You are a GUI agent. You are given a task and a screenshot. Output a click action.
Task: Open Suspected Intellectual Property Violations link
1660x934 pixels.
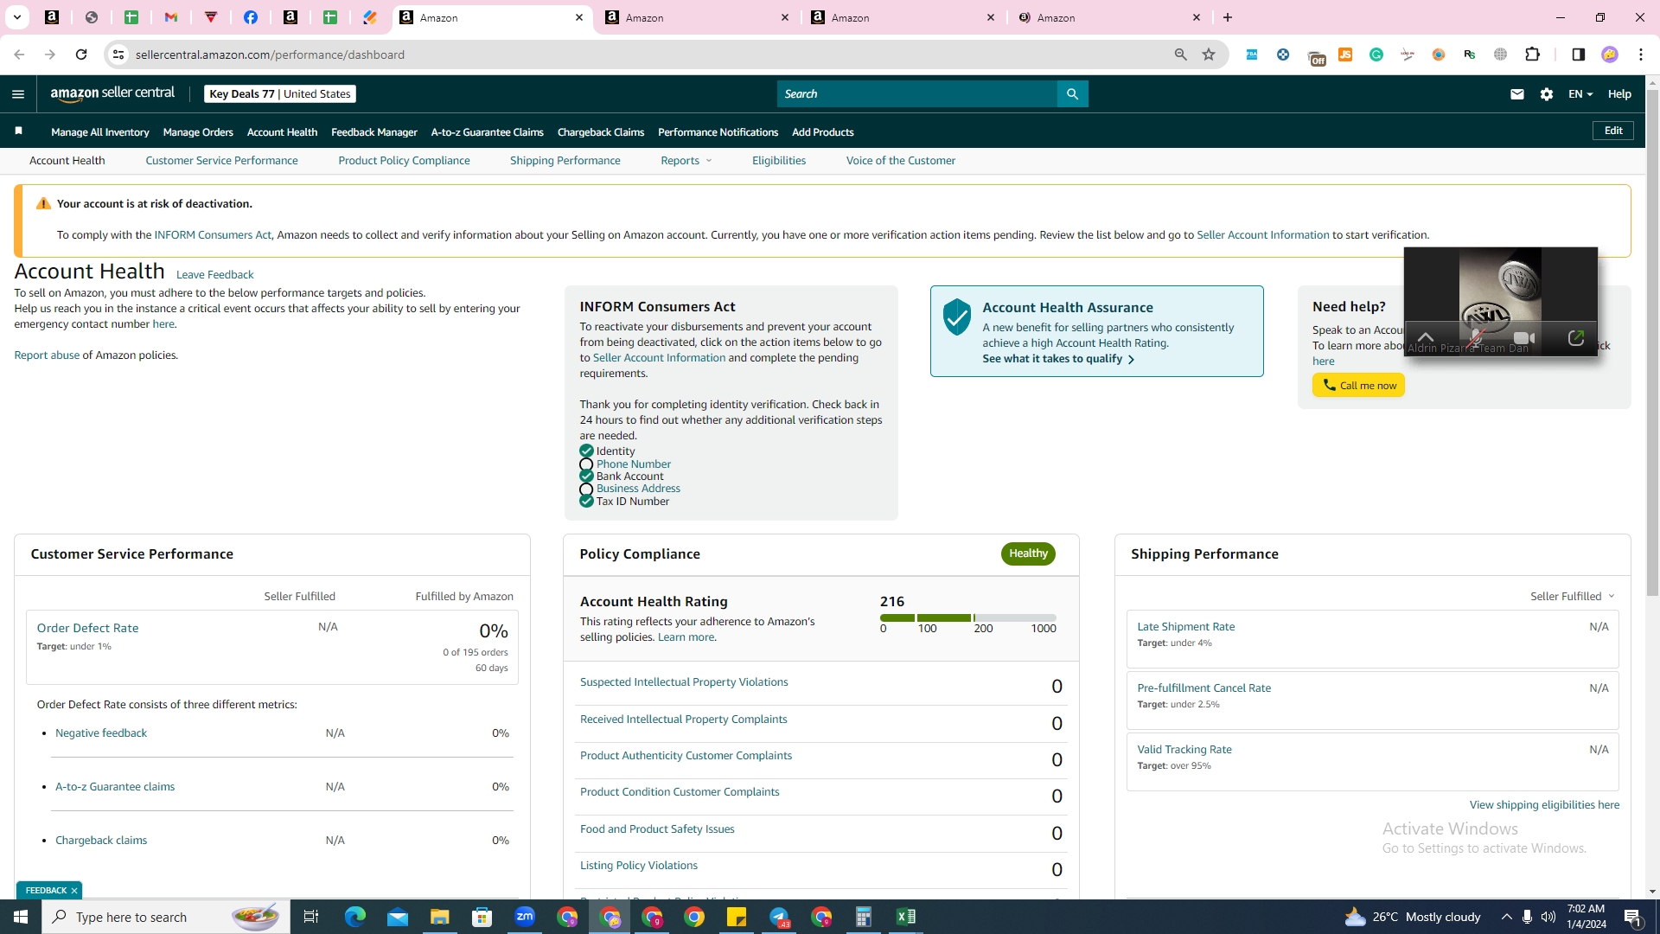point(684,682)
